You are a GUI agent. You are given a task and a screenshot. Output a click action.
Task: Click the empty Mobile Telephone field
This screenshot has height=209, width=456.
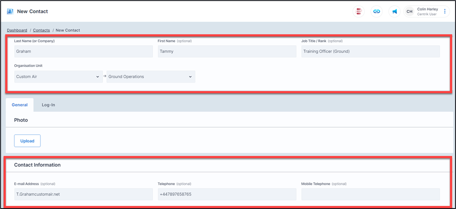(x=370, y=194)
